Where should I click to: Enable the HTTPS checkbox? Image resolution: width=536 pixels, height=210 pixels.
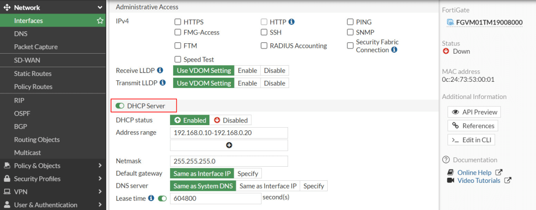click(177, 22)
